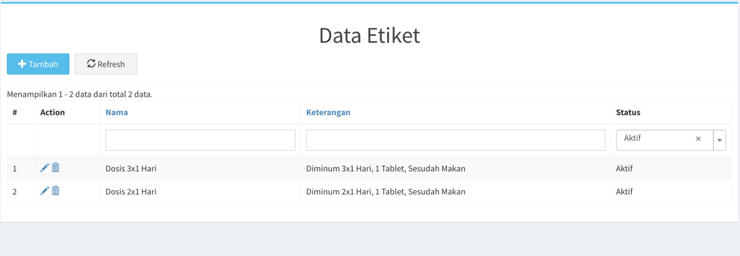
Task: Click the Status column header
Action: pos(628,112)
